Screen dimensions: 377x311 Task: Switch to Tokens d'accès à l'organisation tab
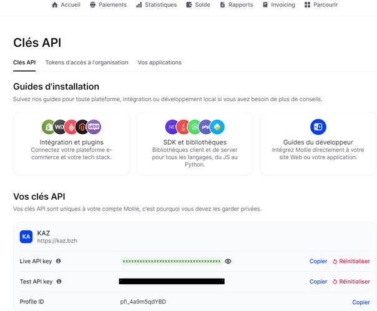coord(87,62)
